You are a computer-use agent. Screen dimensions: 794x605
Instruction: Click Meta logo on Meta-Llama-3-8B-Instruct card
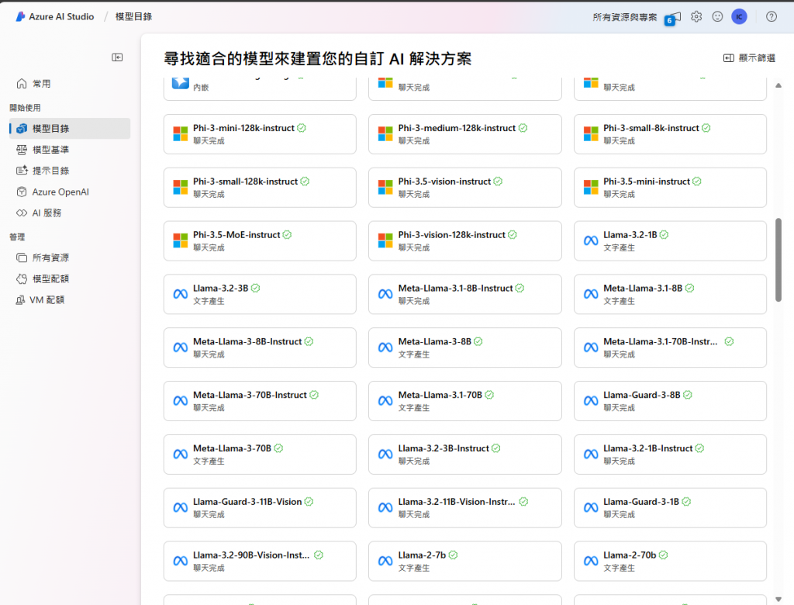180,347
